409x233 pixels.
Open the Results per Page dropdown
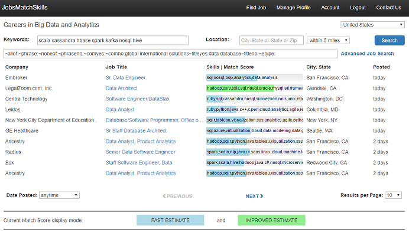[x=394, y=195]
